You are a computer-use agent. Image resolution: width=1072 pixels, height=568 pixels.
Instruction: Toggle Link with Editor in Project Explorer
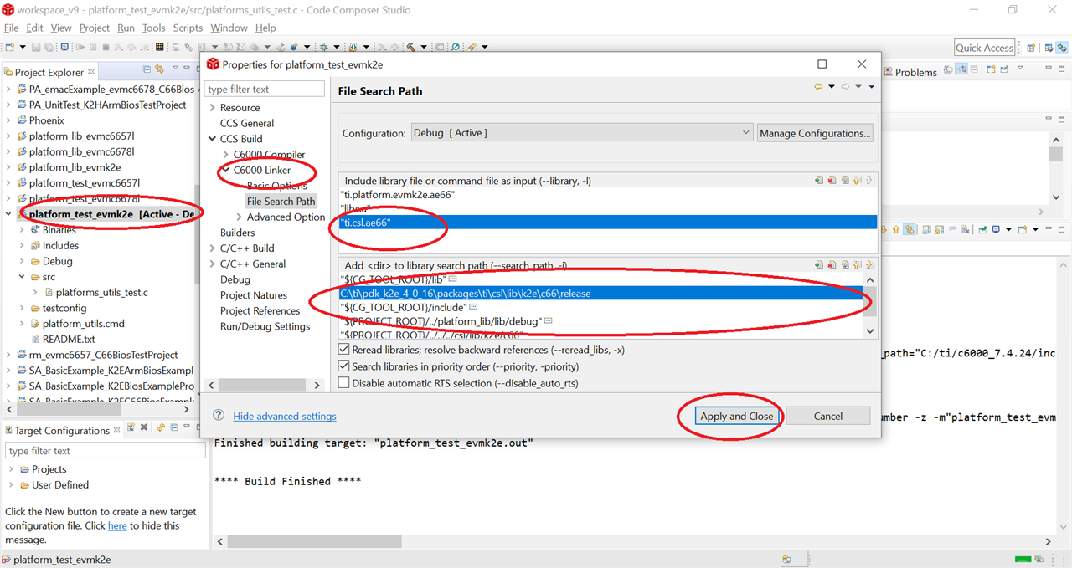[x=159, y=69]
